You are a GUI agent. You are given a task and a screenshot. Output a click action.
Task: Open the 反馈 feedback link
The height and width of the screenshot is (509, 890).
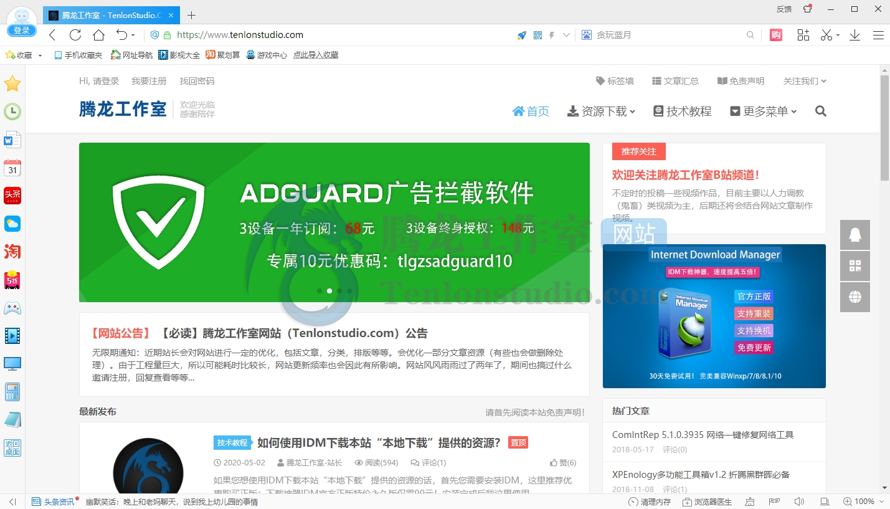pos(784,9)
